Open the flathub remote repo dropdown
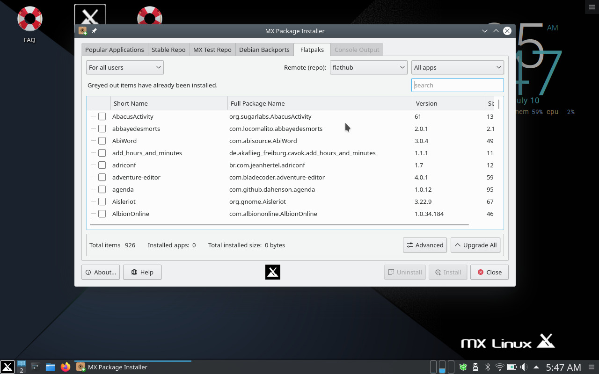Screen dimensions: 599x374 tap(368, 67)
